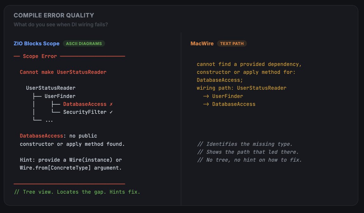
Task: Click the MacWire title
Action: pos(202,43)
